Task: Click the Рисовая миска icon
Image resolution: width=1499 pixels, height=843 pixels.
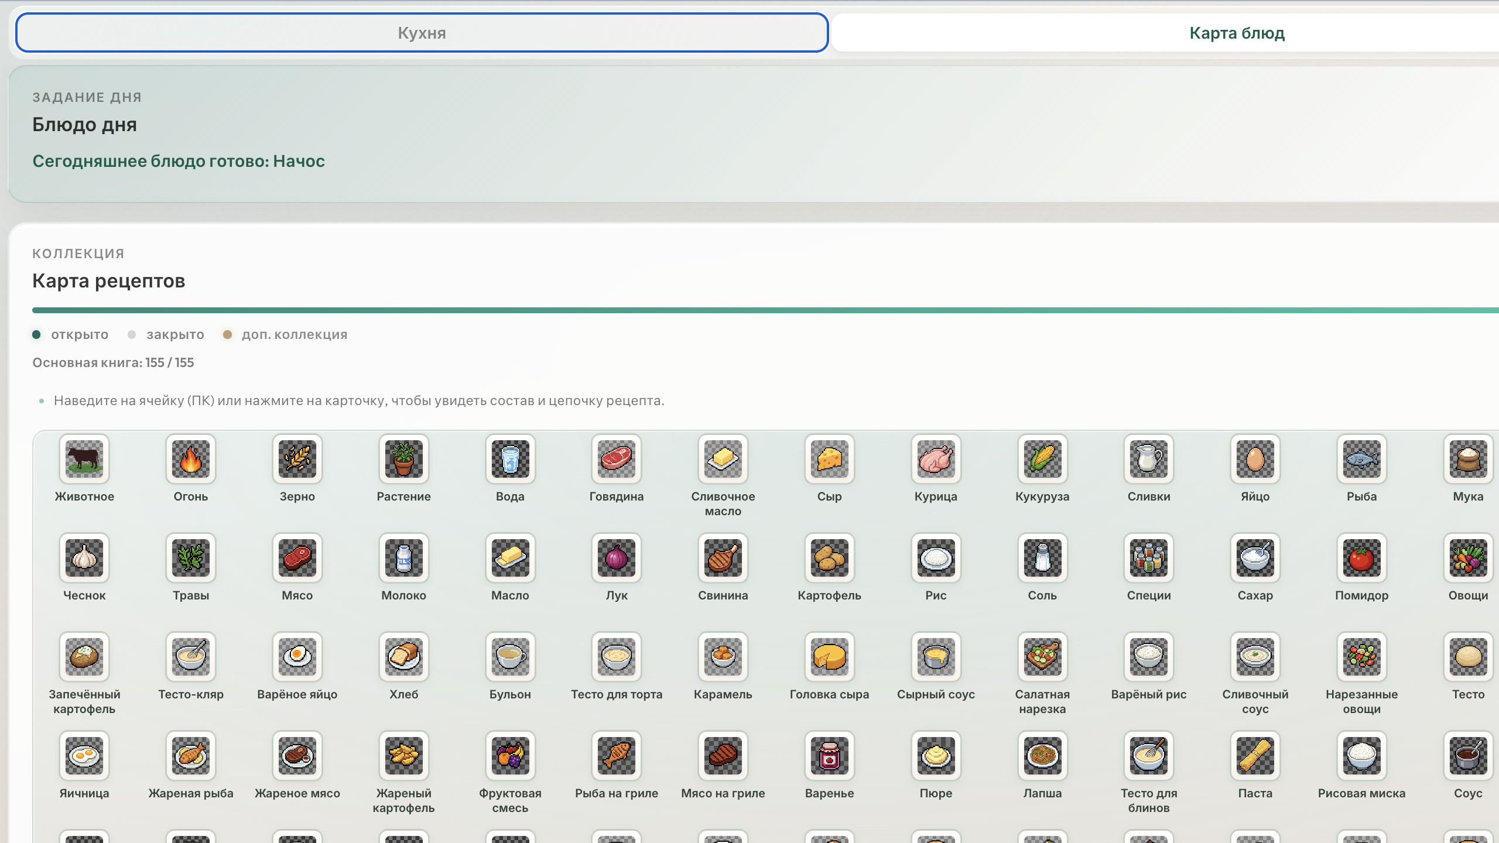Action: click(1362, 756)
